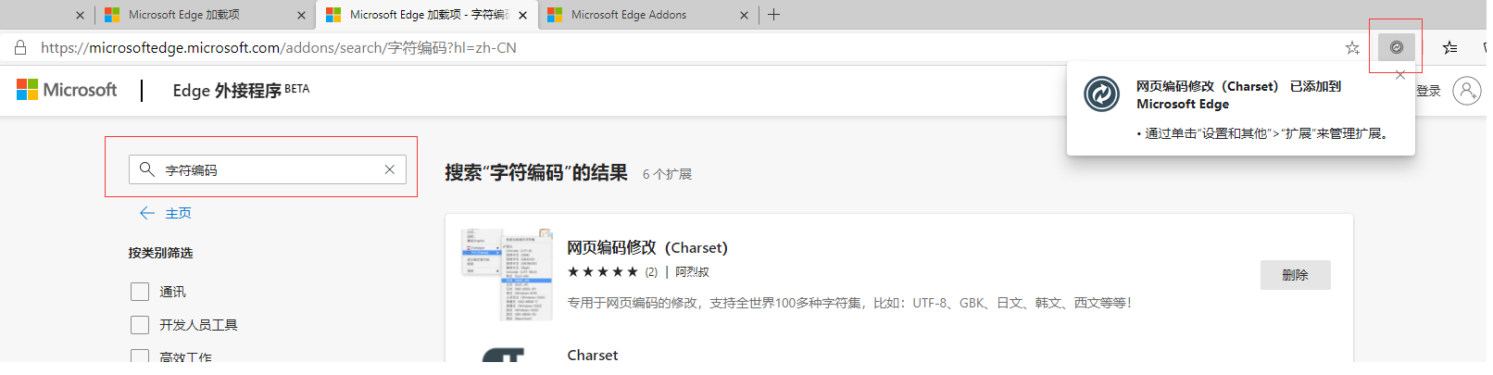Open a new tab with plus button
Screen dimensions: 1493x375
pos(774,15)
